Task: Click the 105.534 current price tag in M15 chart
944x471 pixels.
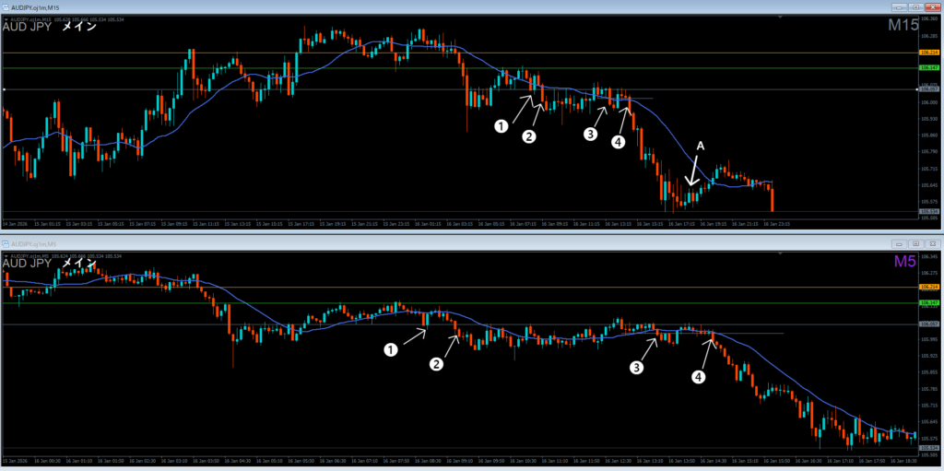Action: point(928,211)
